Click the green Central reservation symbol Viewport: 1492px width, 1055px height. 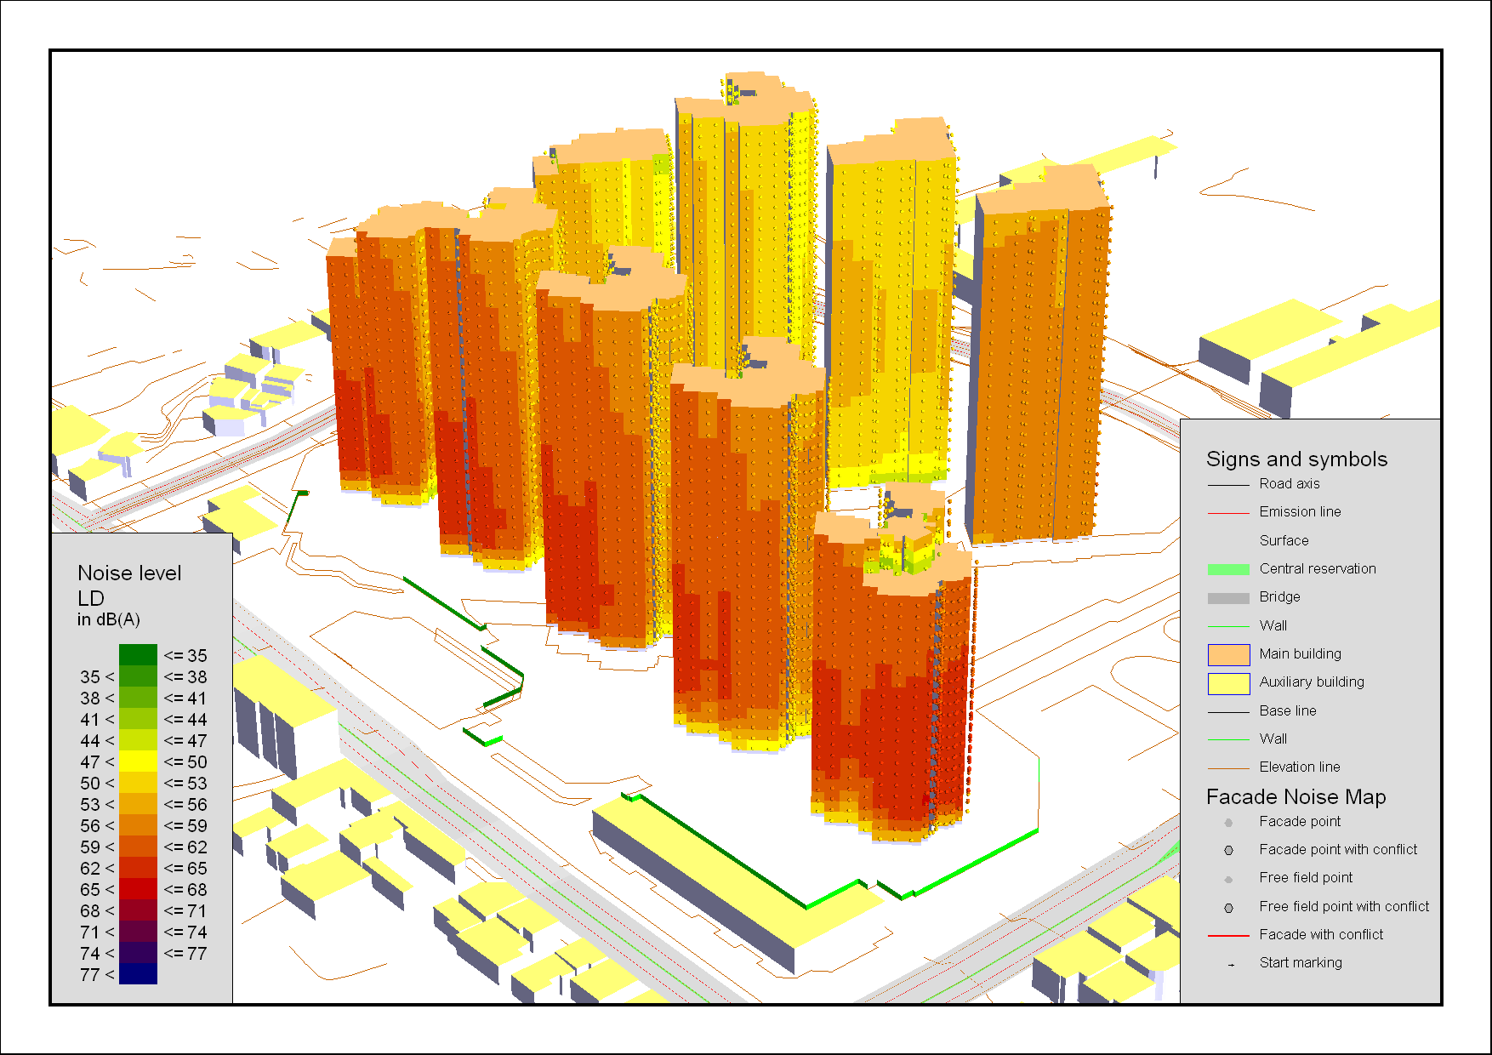(x=1228, y=569)
